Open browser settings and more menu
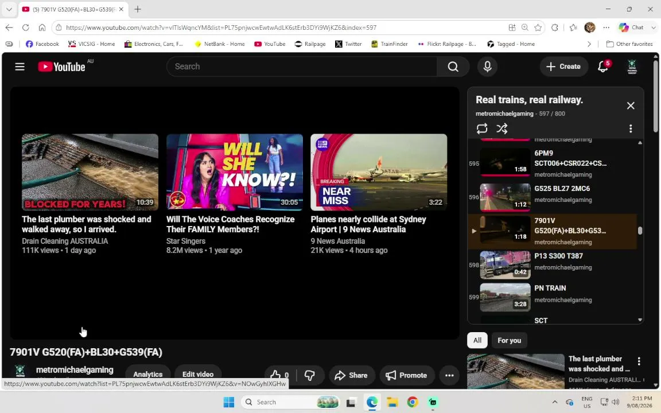Image resolution: width=661 pixels, height=413 pixels. 606,28
